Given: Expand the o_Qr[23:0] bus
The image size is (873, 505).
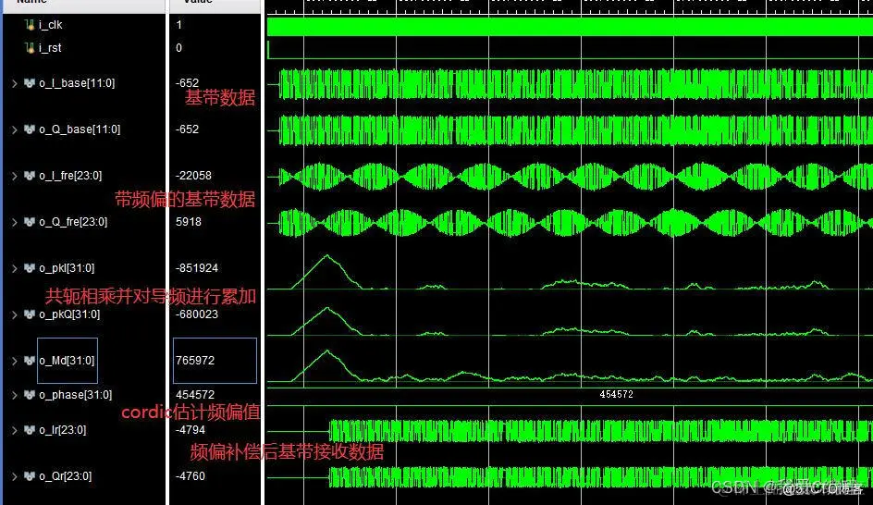Looking at the screenshot, I should coord(15,476).
